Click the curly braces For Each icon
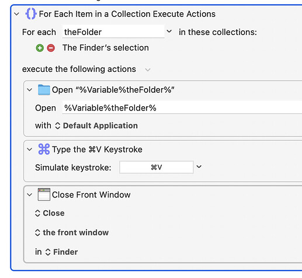 pos(31,14)
